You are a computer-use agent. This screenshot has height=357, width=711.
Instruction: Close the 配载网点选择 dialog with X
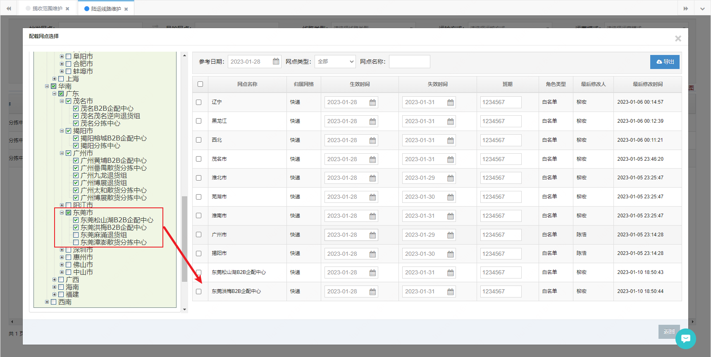point(678,38)
